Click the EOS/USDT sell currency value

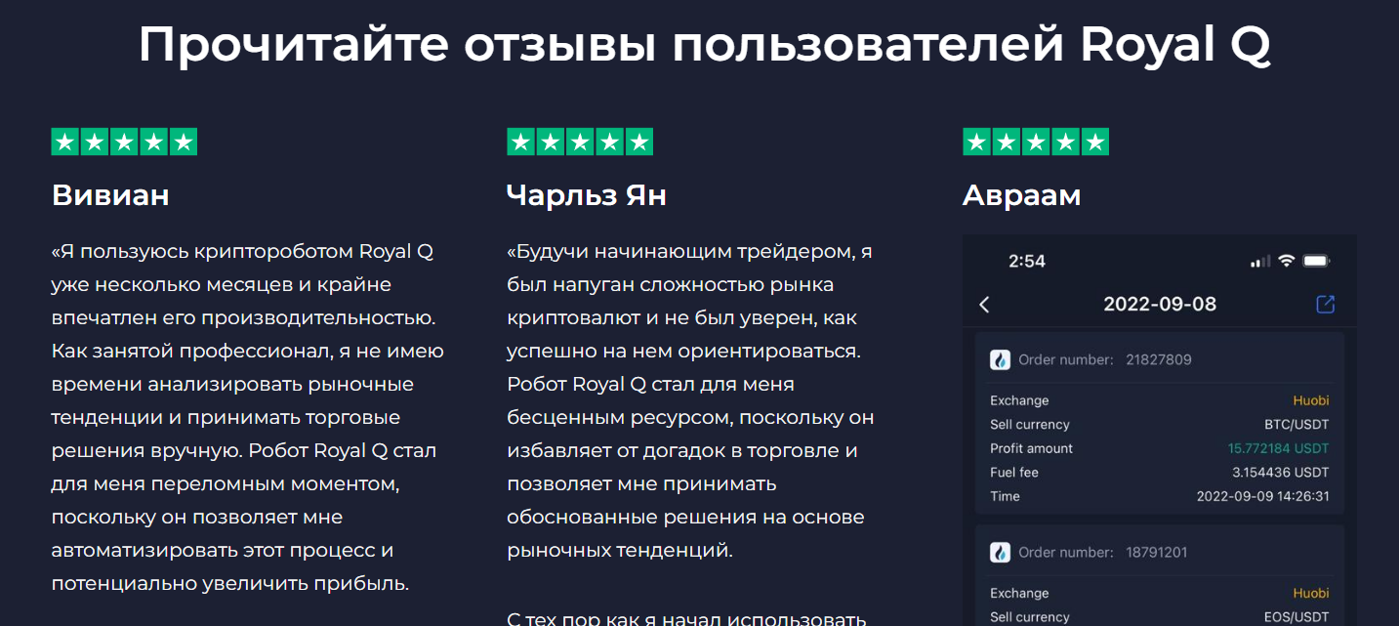pyautogui.click(x=1296, y=617)
